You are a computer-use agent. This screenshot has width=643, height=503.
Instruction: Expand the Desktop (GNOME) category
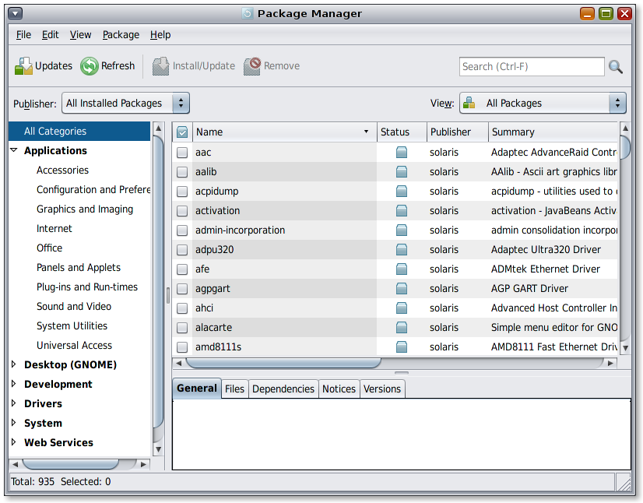click(14, 364)
